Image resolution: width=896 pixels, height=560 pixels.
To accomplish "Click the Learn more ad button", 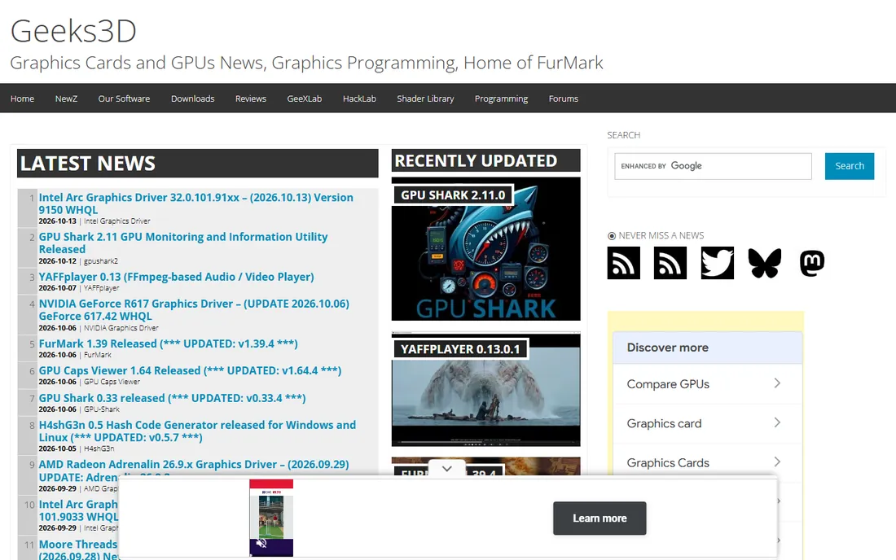I will [x=600, y=518].
